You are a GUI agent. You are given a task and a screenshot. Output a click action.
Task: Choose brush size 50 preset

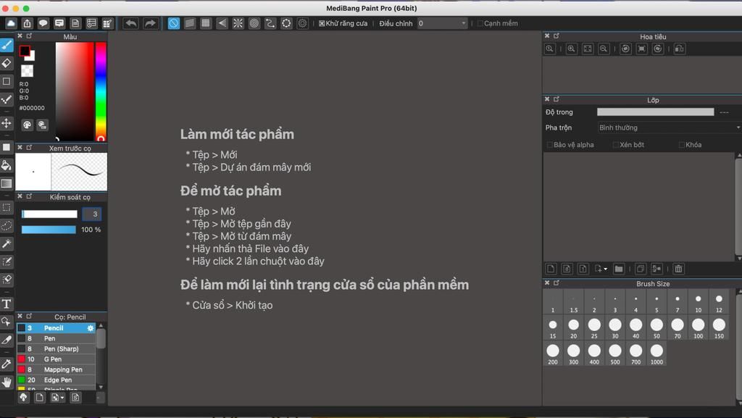(656, 327)
